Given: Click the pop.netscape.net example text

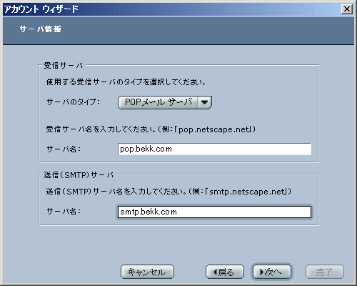Looking at the screenshot, I should tap(215, 129).
